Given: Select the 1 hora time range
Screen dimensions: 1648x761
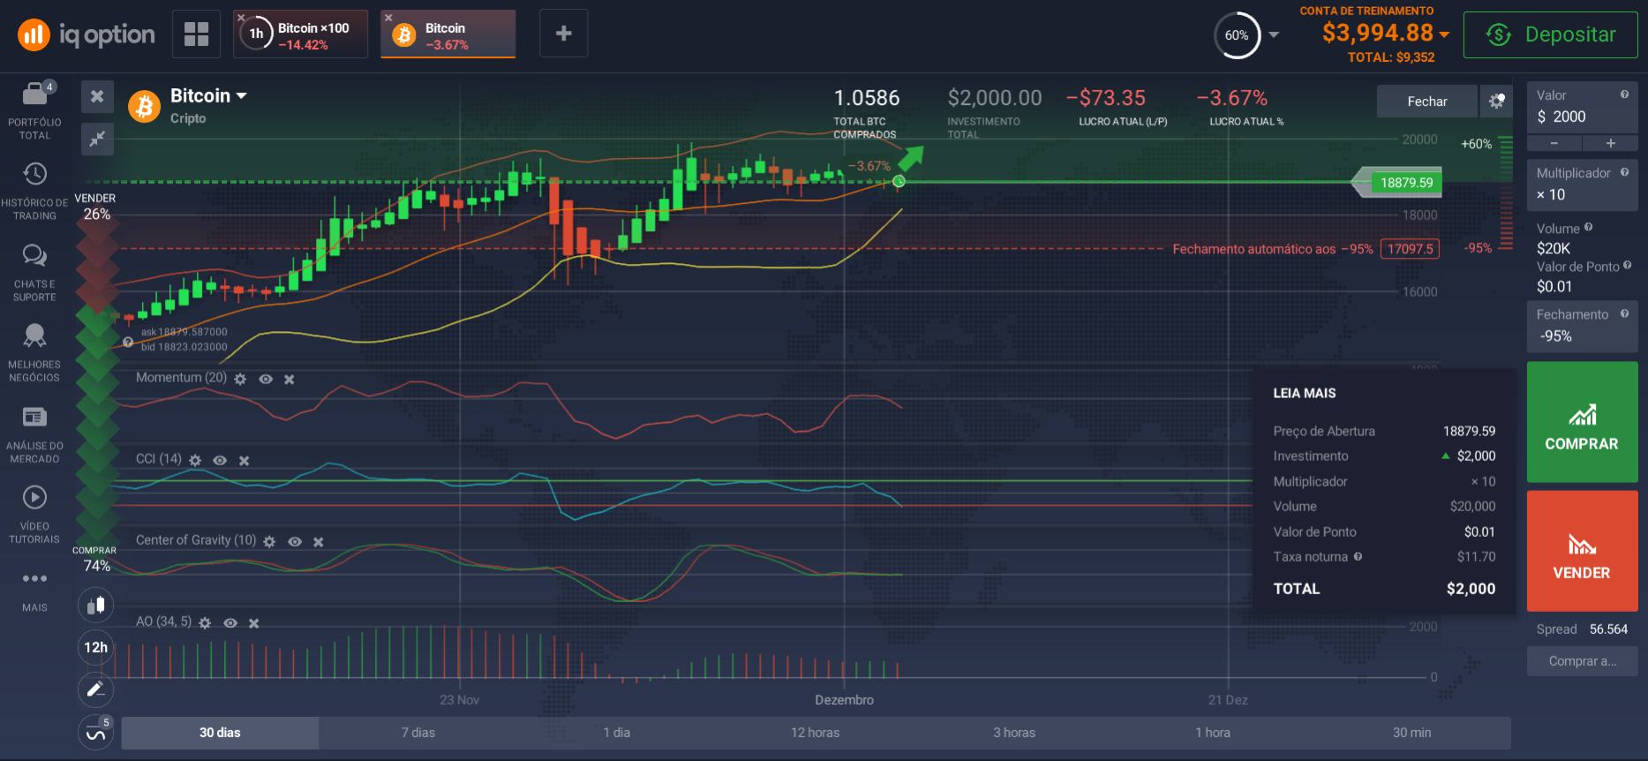Looking at the screenshot, I should (x=1213, y=733).
